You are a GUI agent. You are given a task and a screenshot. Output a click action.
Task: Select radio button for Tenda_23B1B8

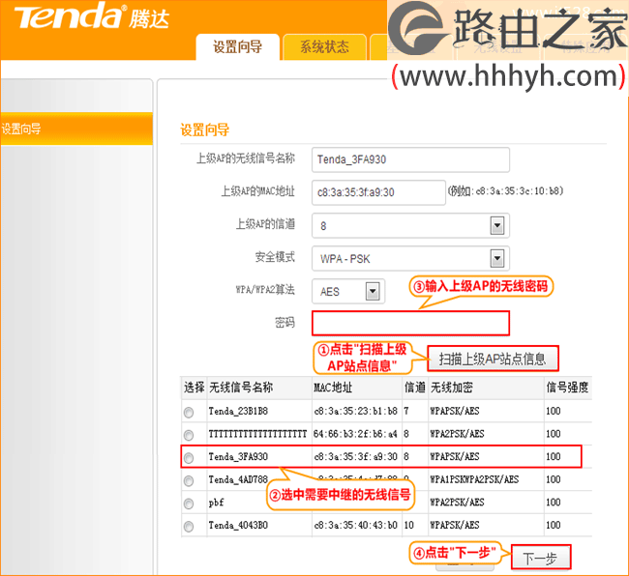coord(189,412)
